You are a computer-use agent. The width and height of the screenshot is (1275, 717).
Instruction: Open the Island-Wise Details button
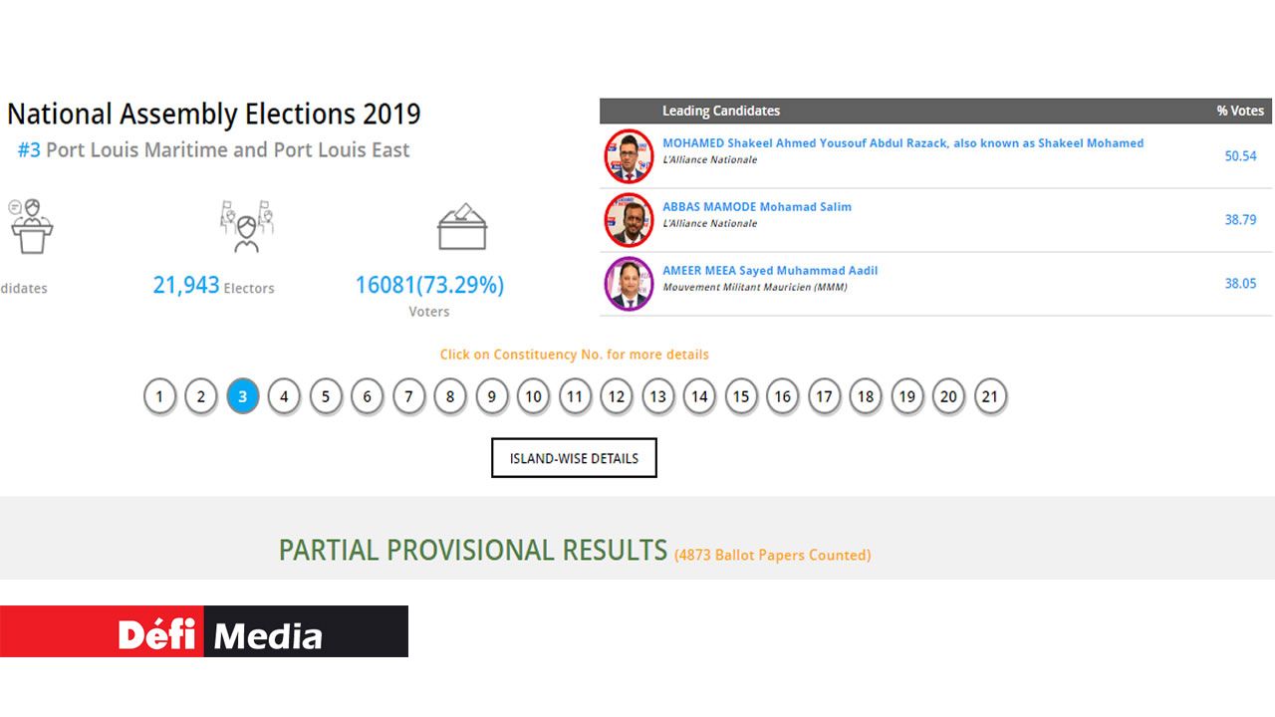pos(574,458)
